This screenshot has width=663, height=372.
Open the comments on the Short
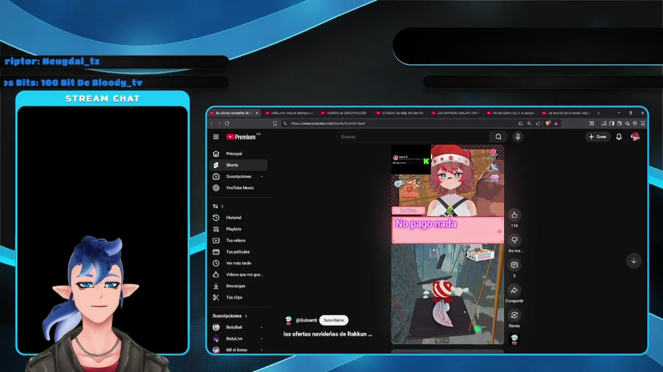point(514,265)
